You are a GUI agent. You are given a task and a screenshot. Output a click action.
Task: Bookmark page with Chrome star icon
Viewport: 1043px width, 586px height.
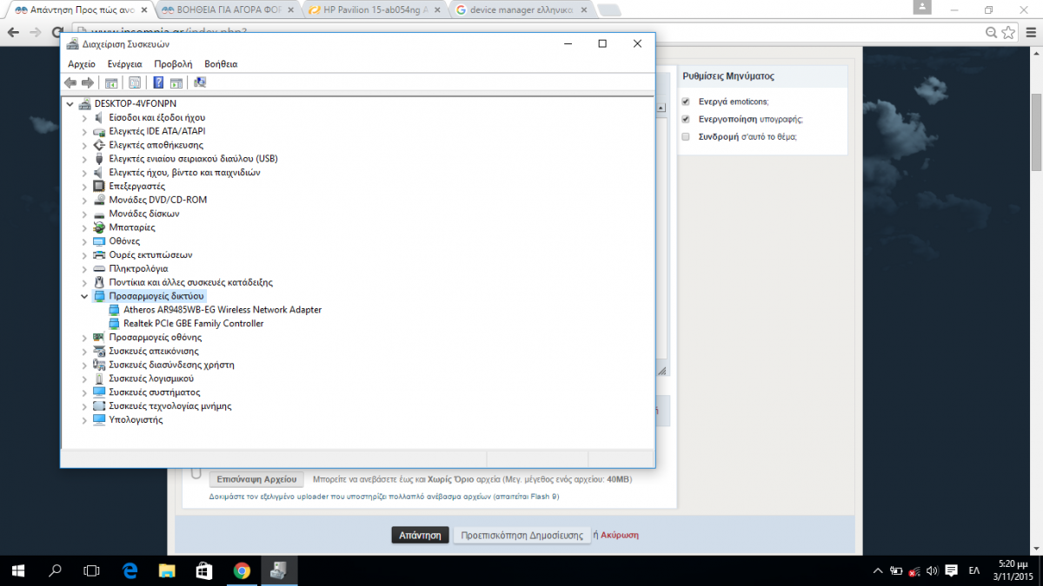click(1008, 32)
